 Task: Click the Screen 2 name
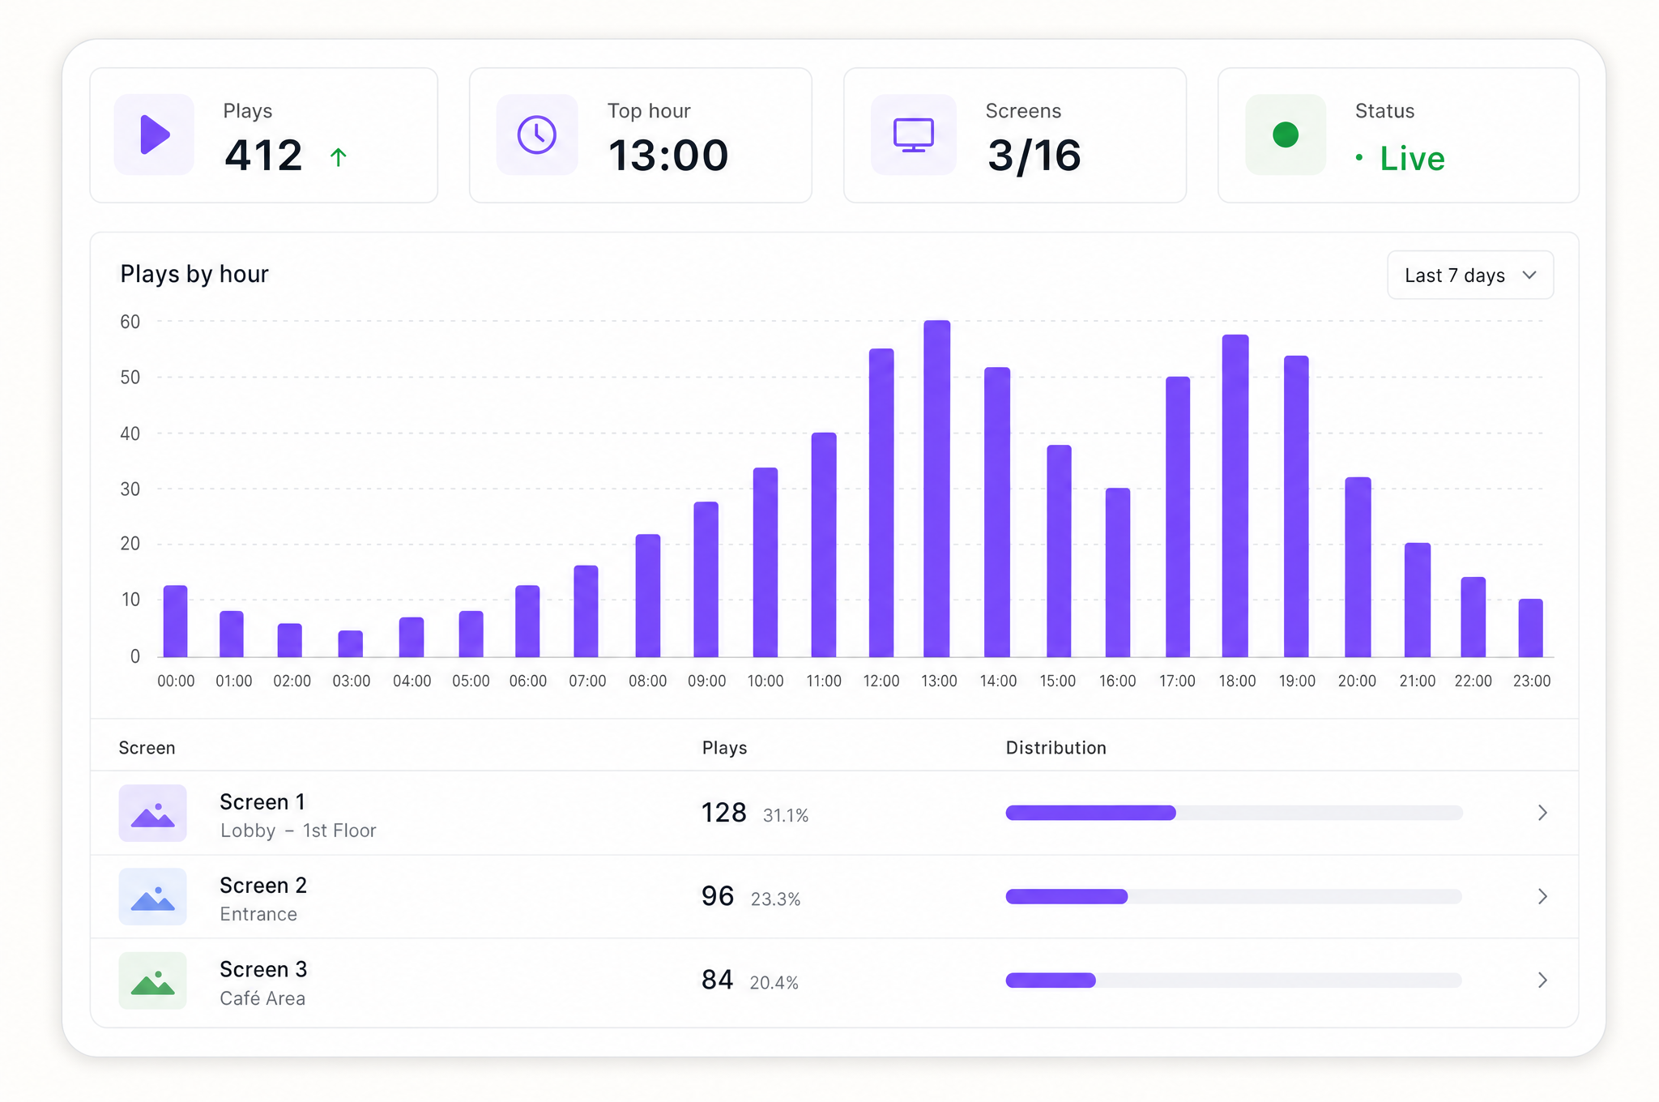pos(263,886)
